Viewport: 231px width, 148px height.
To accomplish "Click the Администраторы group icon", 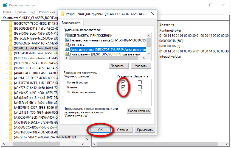I will [x=67, y=50].
